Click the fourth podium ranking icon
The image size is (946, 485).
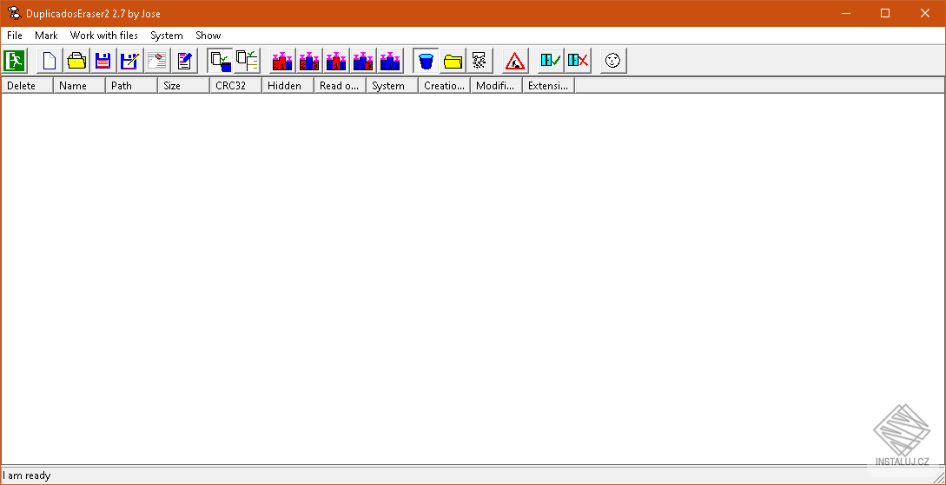pyautogui.click(x=363, y=61)
